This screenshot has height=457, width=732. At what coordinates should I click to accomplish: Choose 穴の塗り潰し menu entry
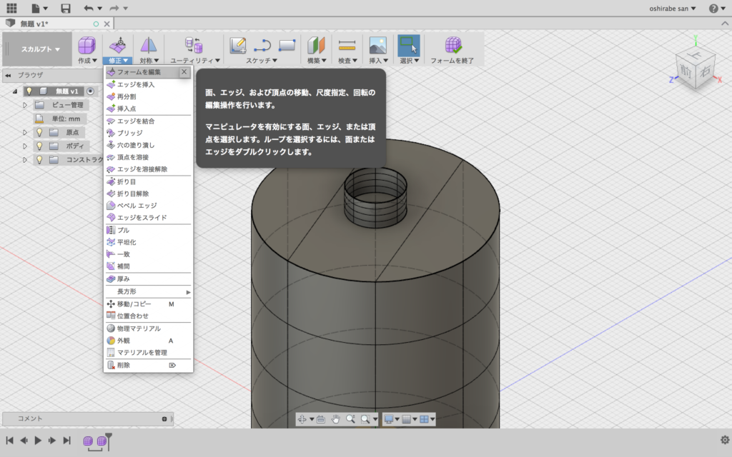click(x=149, y=145)
